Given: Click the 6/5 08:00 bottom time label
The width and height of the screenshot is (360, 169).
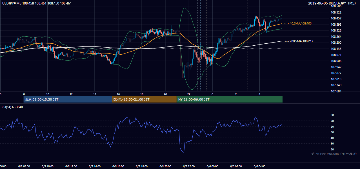Looking at the screenshot, I should 24,166.
